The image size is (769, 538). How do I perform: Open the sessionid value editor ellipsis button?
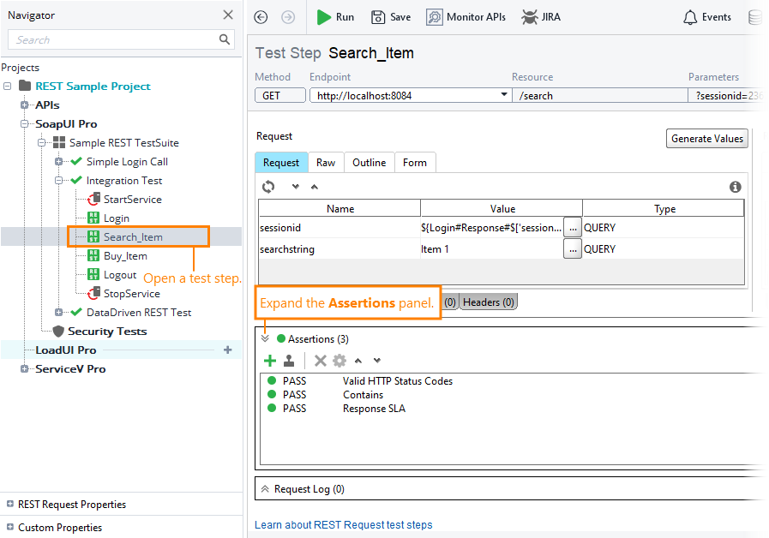tap(573, 227)
